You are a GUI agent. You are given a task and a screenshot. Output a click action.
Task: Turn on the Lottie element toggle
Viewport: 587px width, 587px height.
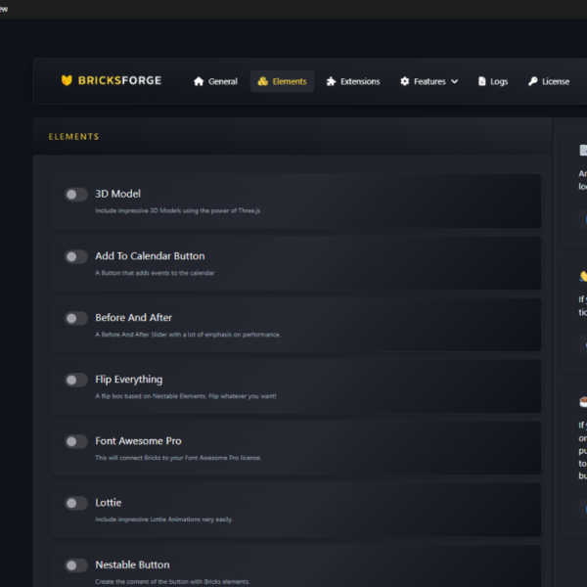pyautogui.click(x=76, y=503)
